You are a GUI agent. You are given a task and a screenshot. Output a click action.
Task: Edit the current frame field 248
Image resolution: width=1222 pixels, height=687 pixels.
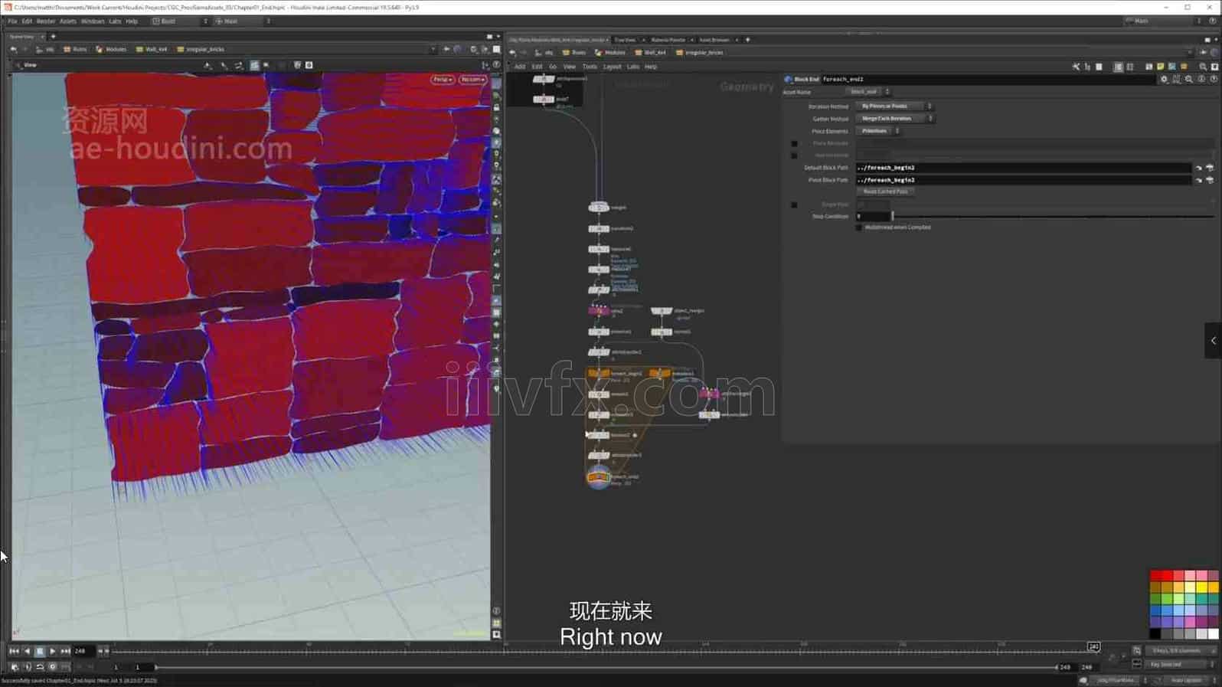pyautogui.click(x=83, y=651)
